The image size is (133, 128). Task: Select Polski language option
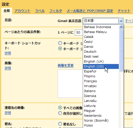tap(101, 125)
